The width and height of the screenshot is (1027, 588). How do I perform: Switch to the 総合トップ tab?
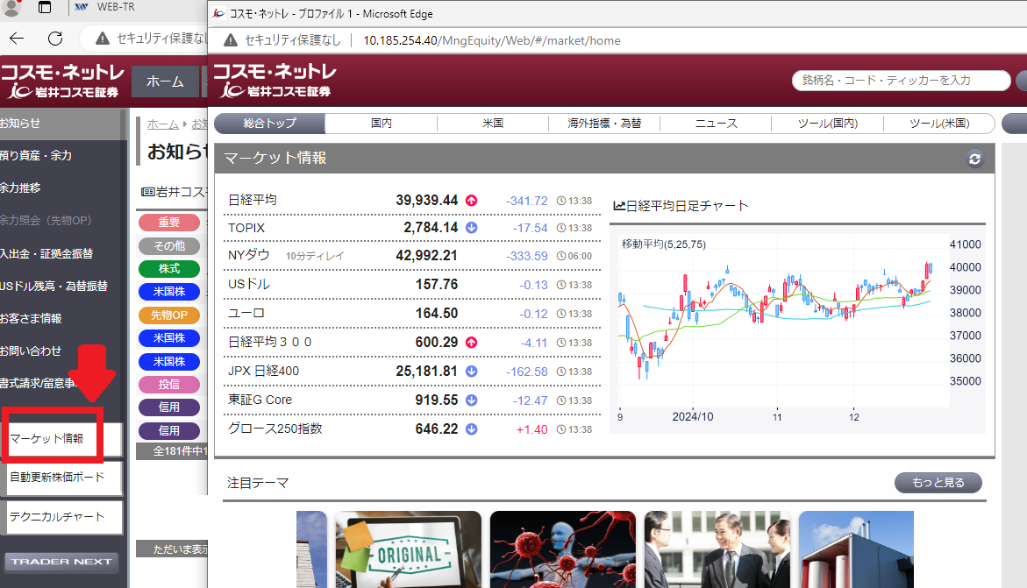pyautogui.click(x=270, y=123)
